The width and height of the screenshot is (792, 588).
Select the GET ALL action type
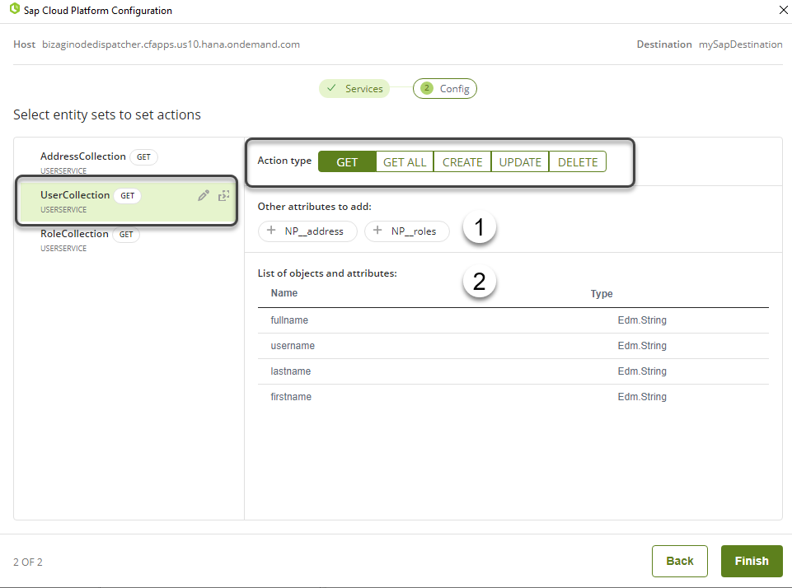tap(405, 162)
